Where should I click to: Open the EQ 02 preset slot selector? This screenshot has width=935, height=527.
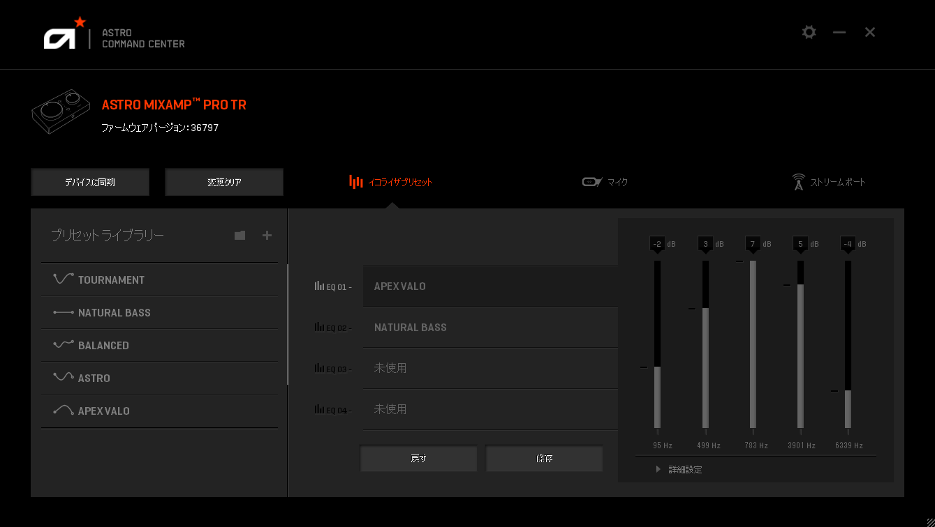point(490,327)
